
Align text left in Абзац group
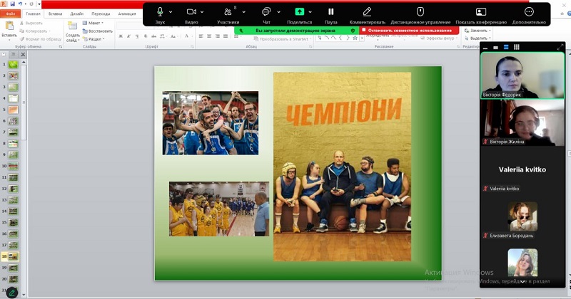click(x=201, y=36)
